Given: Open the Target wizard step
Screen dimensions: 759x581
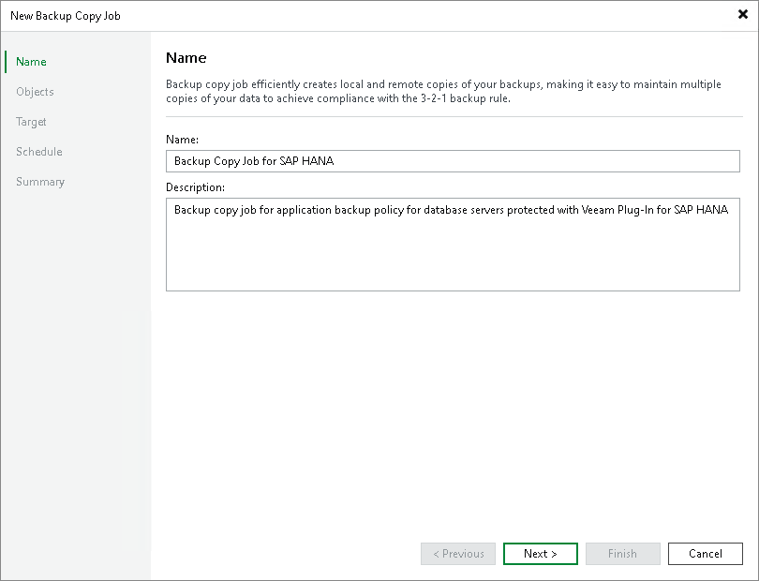Looking at the screenshot, I should pos(31,122).
